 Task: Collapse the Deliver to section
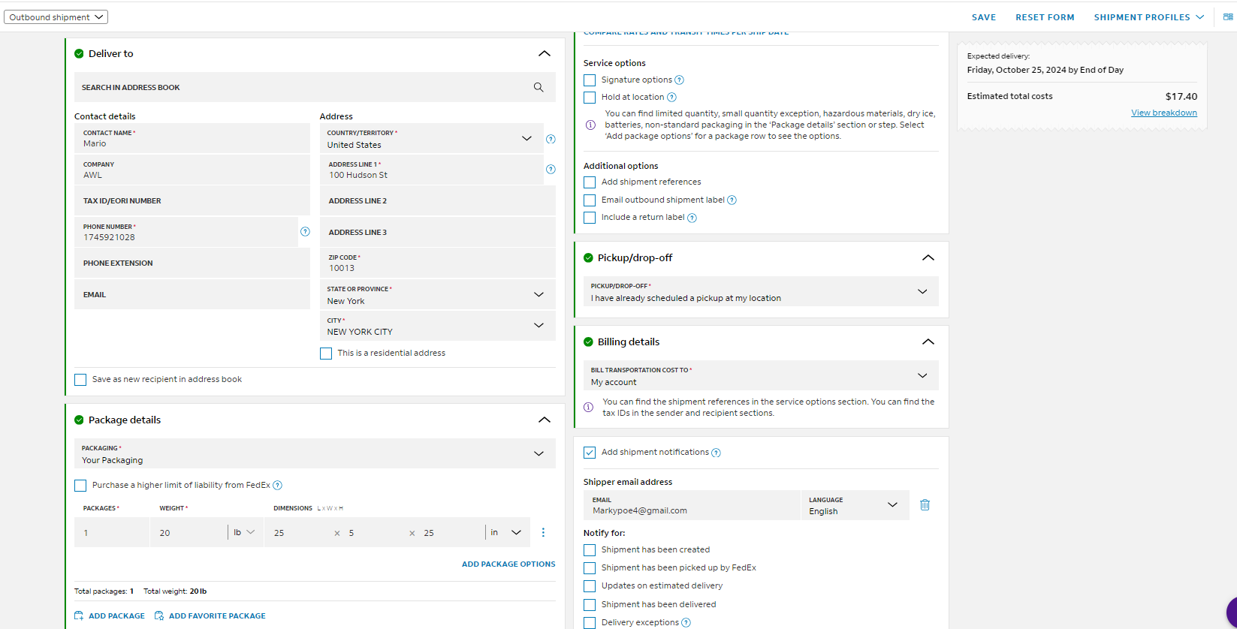[x=545, y=54]
